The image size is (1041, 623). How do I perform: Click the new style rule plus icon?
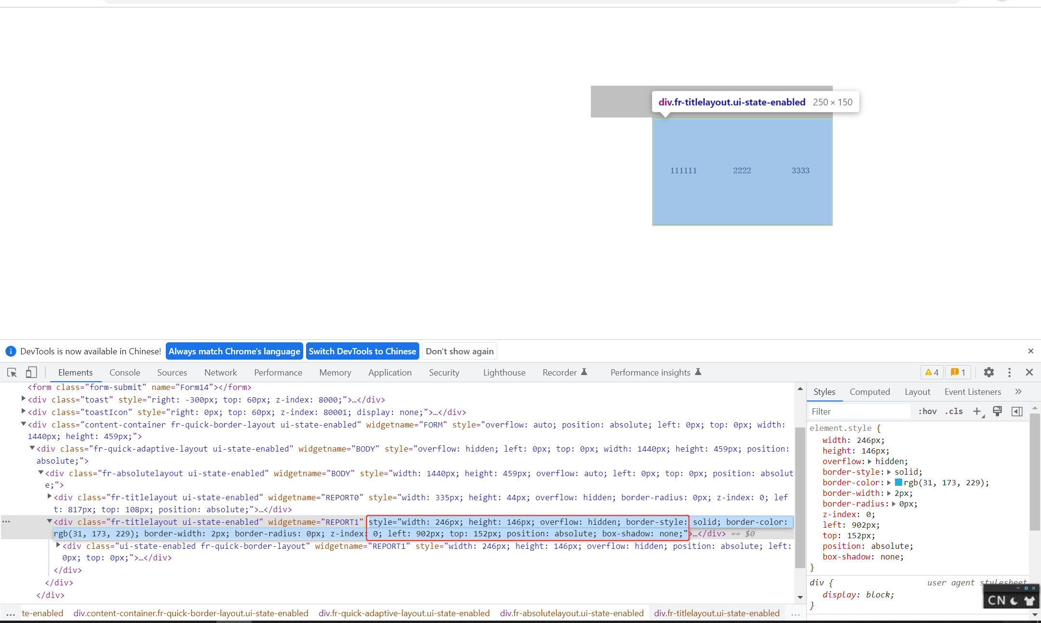(977, 411)
